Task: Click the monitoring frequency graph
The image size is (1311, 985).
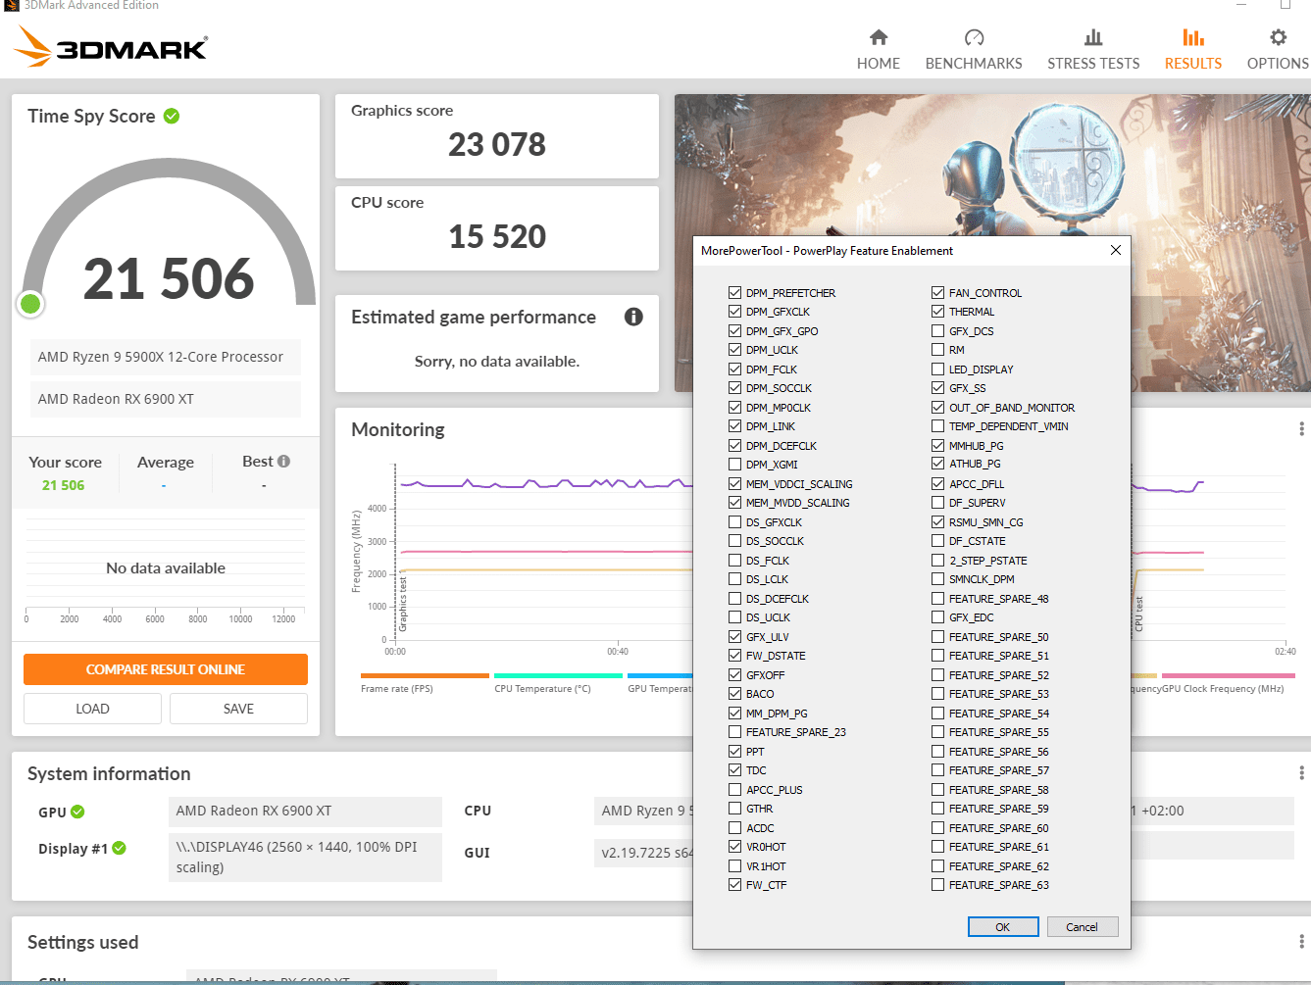Action: (544, 554)
